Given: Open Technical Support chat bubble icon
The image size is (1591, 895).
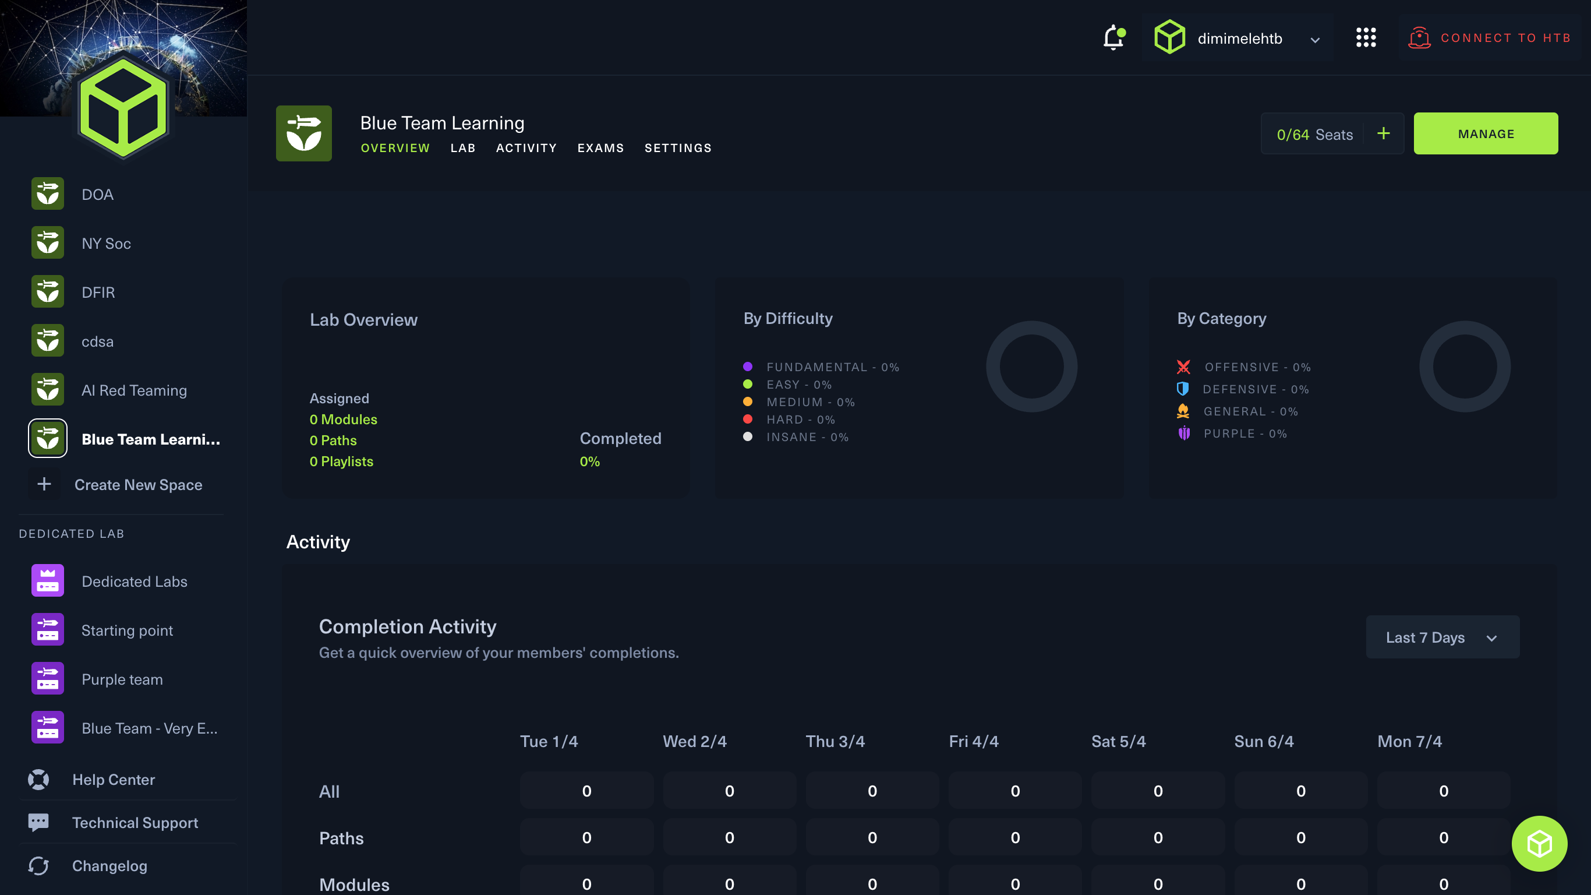Looking at the screenshot, I should point(38,822).
